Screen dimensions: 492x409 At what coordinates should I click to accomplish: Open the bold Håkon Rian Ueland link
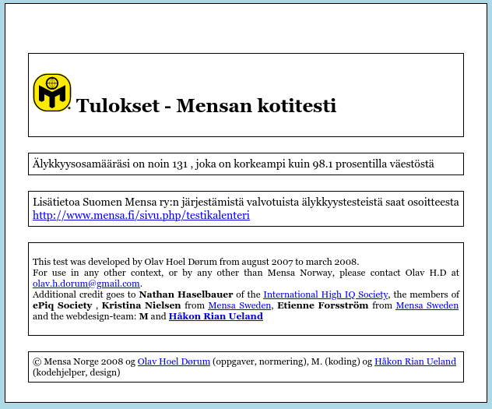point(216,316)
